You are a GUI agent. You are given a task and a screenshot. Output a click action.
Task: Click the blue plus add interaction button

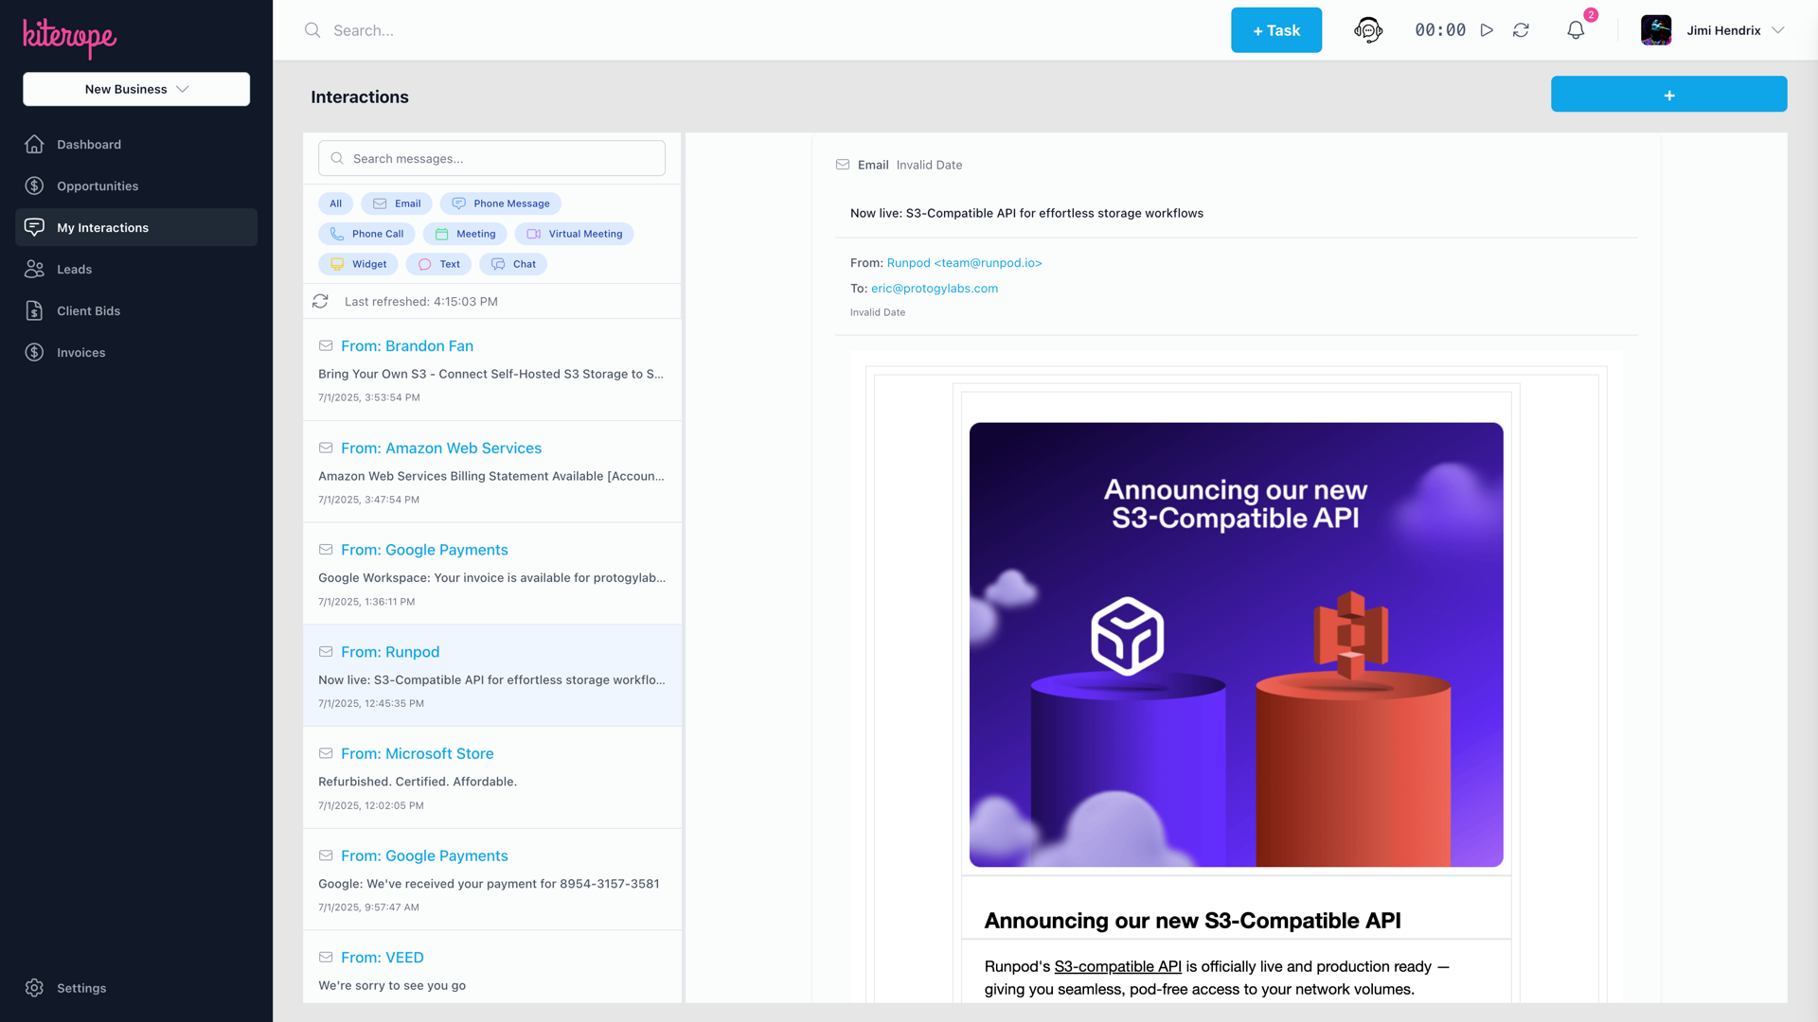(1668, 94)
